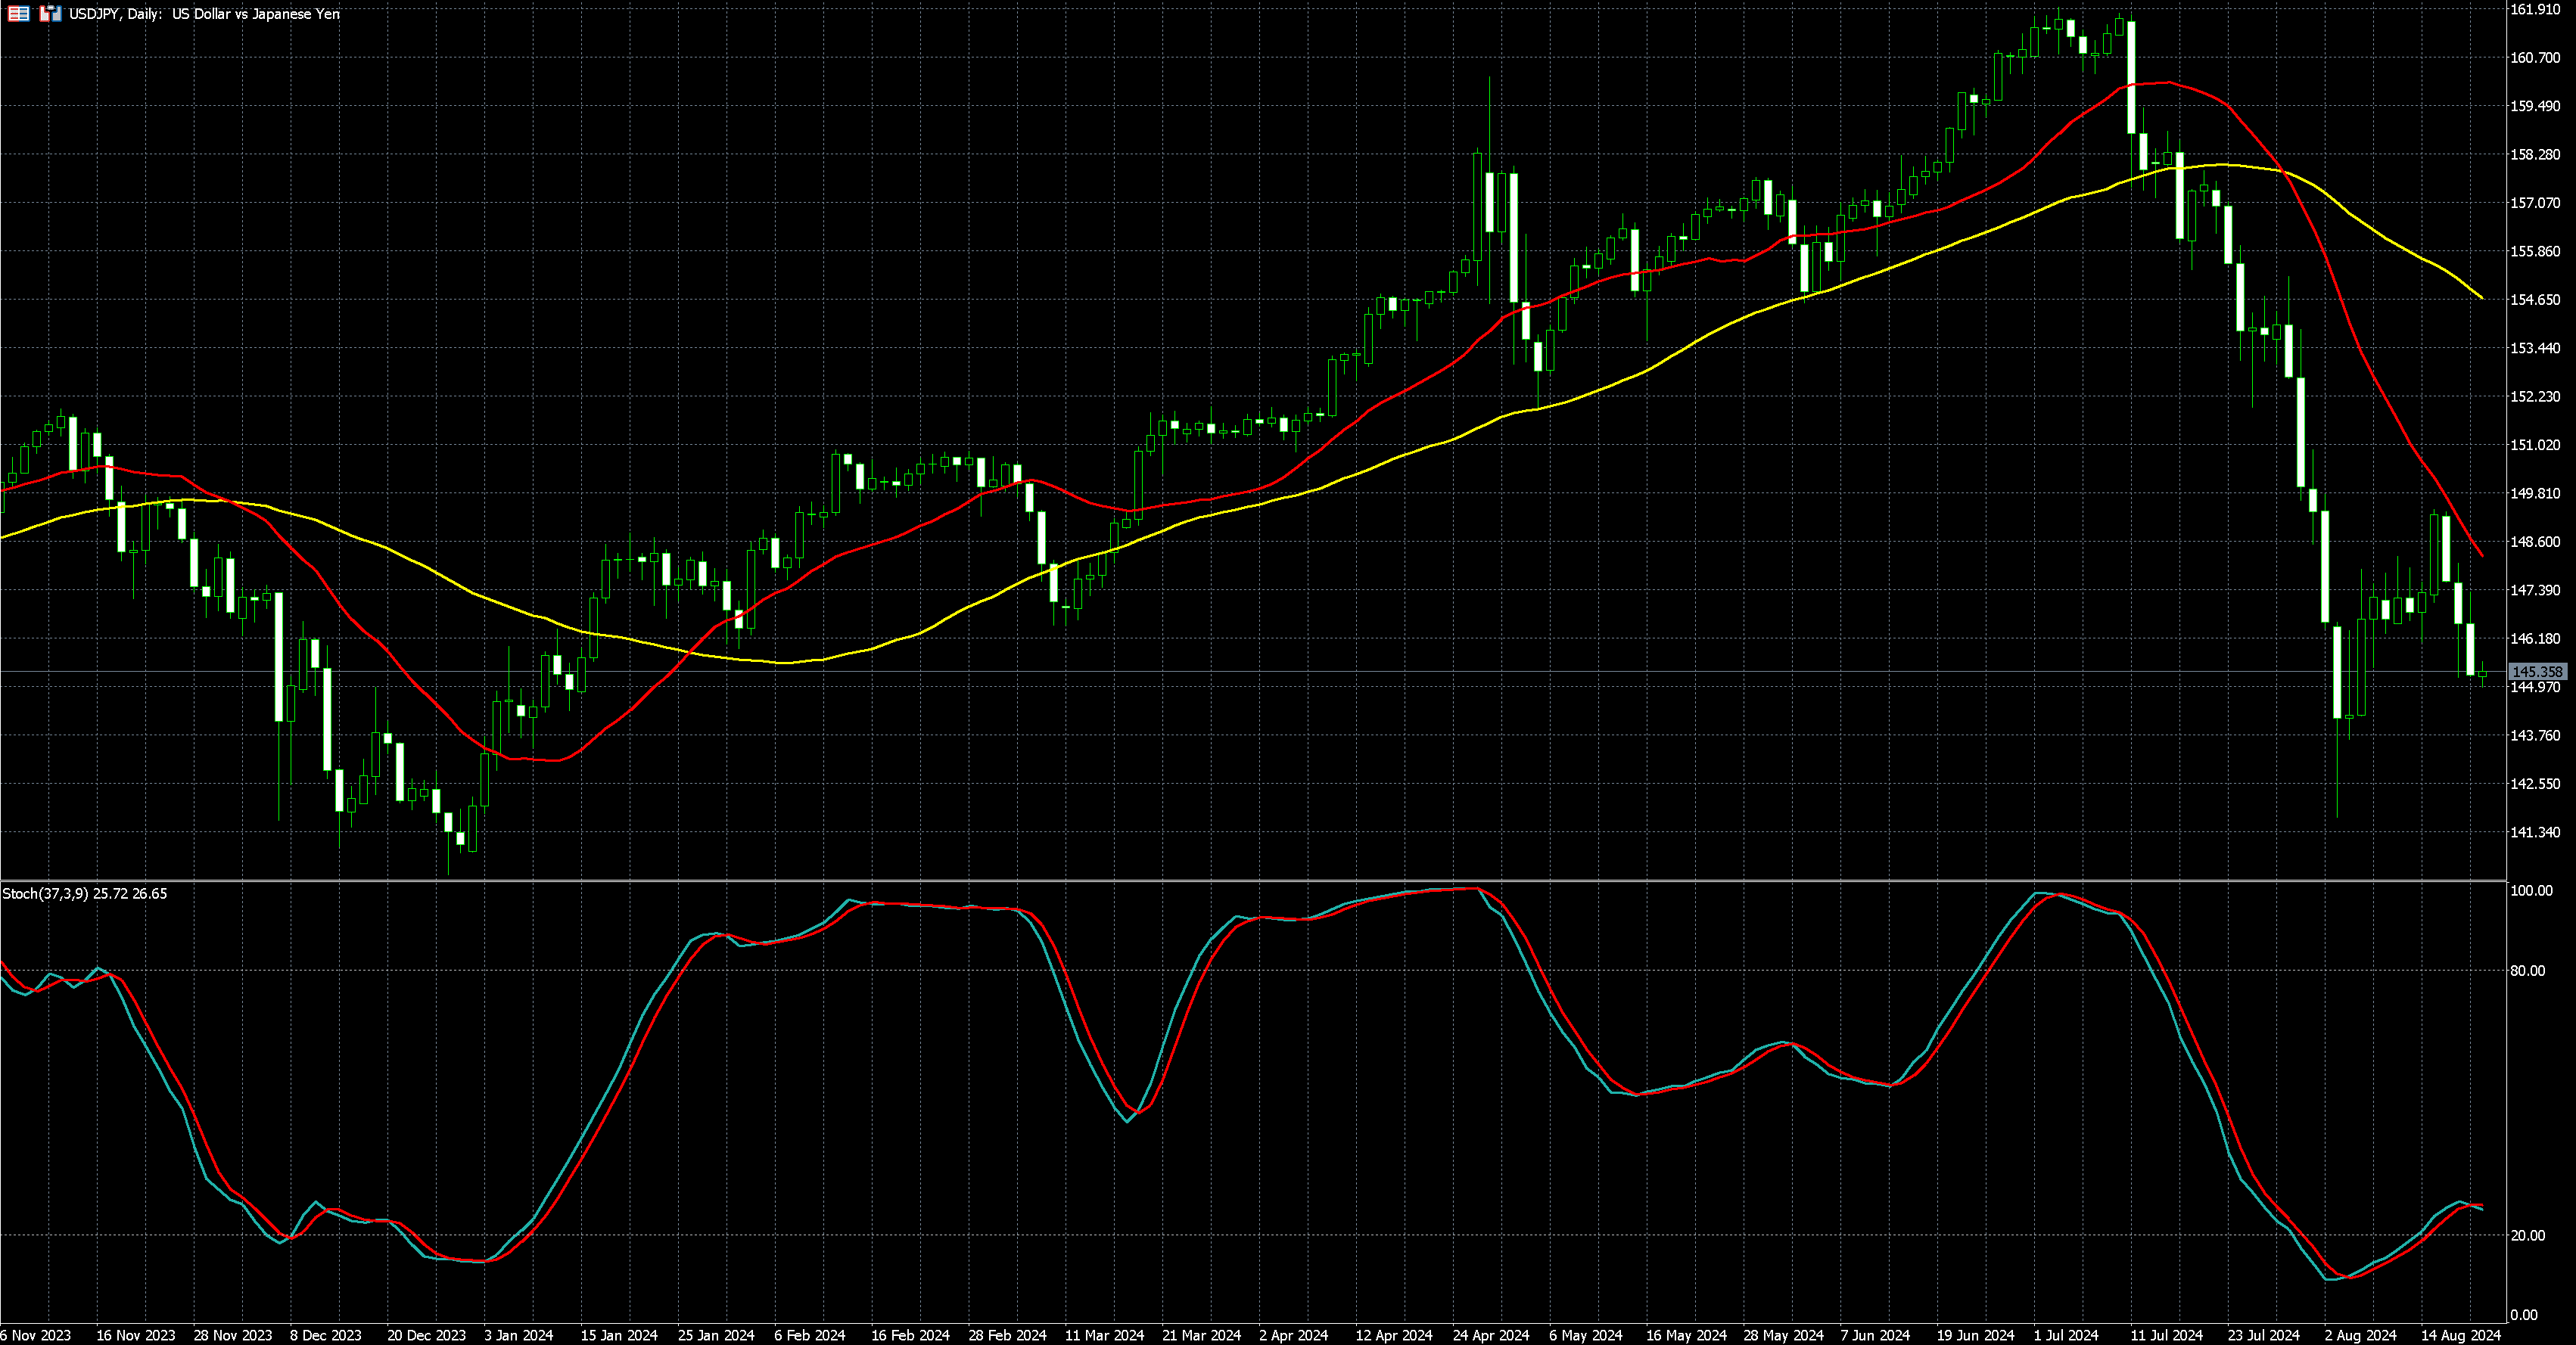Click the USDJPY Daily chart title text
The height and width of the screenshot is (1345, 2576).
(204, 14)
